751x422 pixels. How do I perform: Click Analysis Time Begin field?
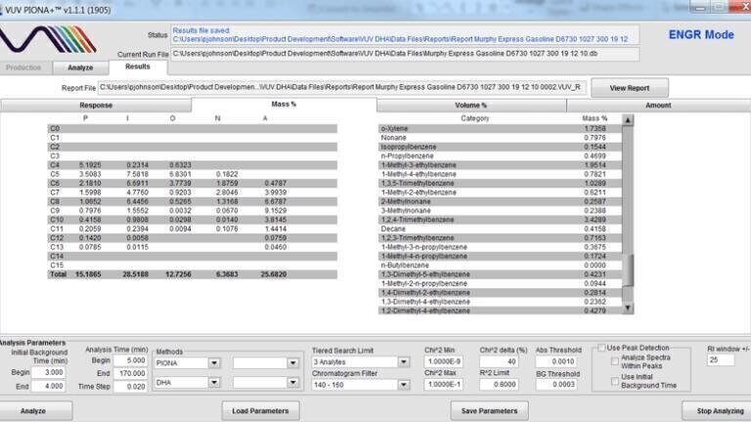131,360
